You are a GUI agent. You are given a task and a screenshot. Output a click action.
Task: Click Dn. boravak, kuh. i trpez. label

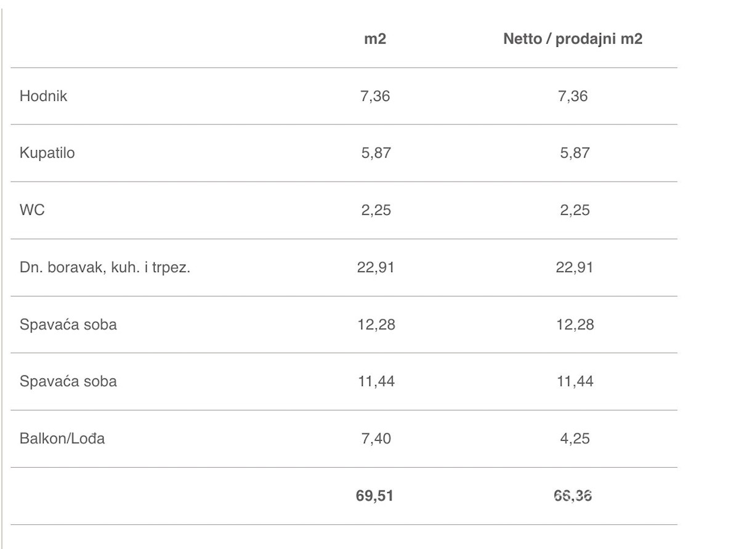pyautogui.click(x=104, y=268)
